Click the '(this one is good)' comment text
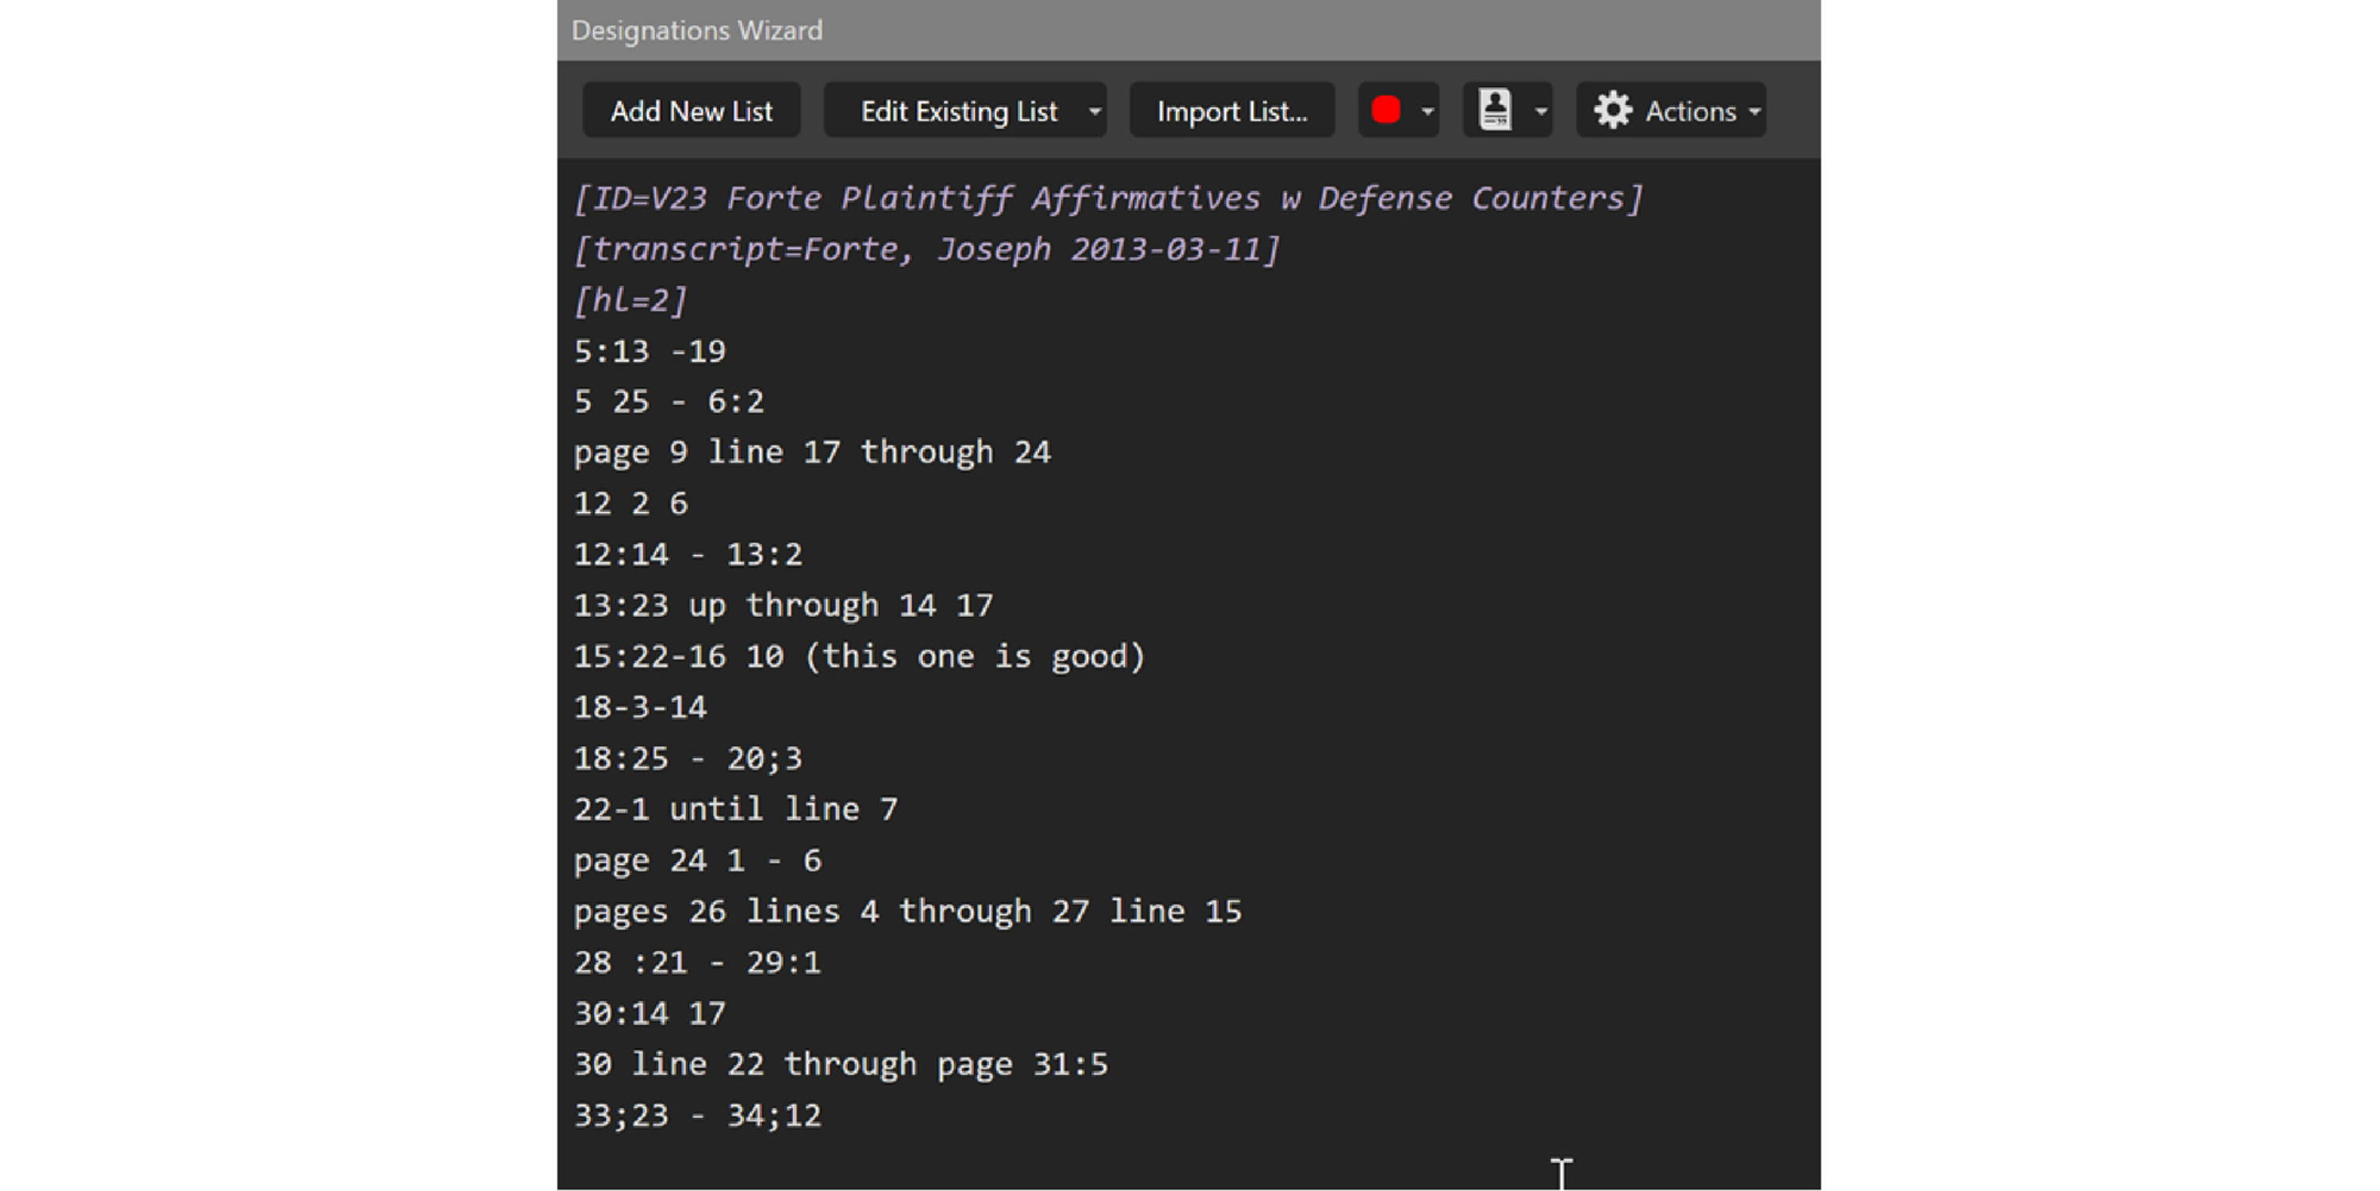This screenshot has width=2380, height=1191. (x=975, y=657)
